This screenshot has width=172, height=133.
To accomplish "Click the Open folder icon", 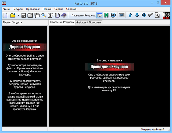I will [x=13, y=15].
